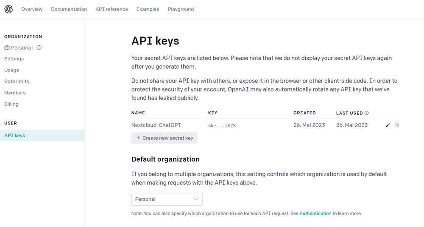Create new secret key

165,138
